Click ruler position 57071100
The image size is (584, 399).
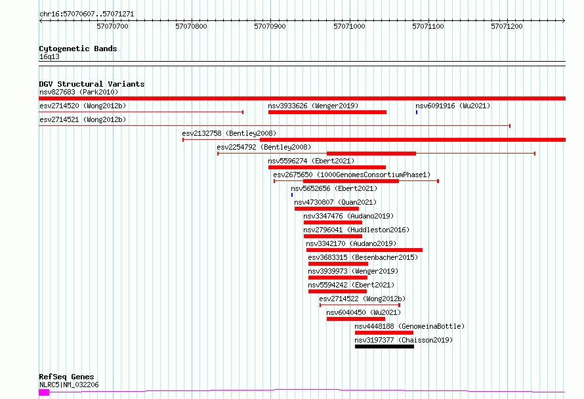pos(428,26)
